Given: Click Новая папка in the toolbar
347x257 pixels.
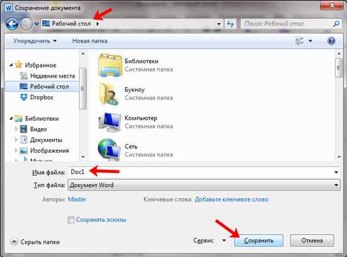Looking at the screenshot, I should [x=90, y=41].
